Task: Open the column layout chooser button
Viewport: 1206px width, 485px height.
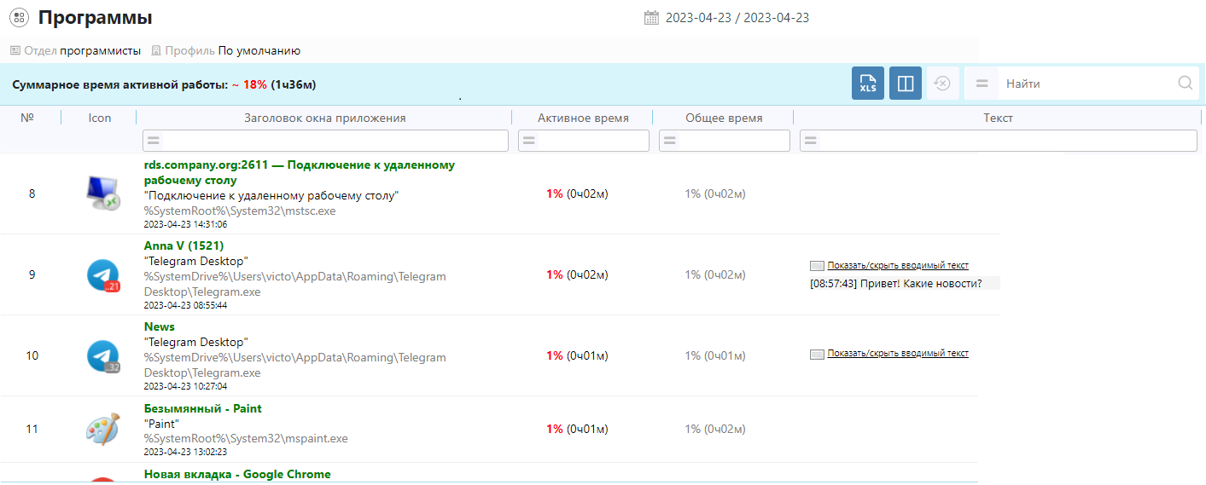Action: click(905, 84)
